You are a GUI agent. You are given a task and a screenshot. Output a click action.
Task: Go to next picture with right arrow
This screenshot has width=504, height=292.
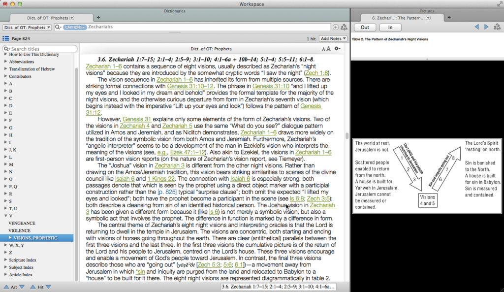[486, 27]
